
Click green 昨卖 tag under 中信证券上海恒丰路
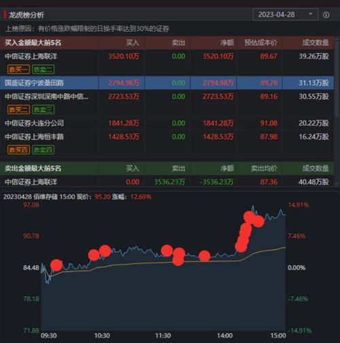tap(43, 150)
